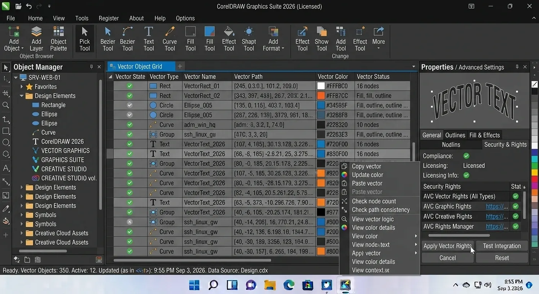The width and height of the screenshot is (539, 294).
Task: Click white swatch for #FFFBC0
Action: pyautogui.click(x=321, y=86)
